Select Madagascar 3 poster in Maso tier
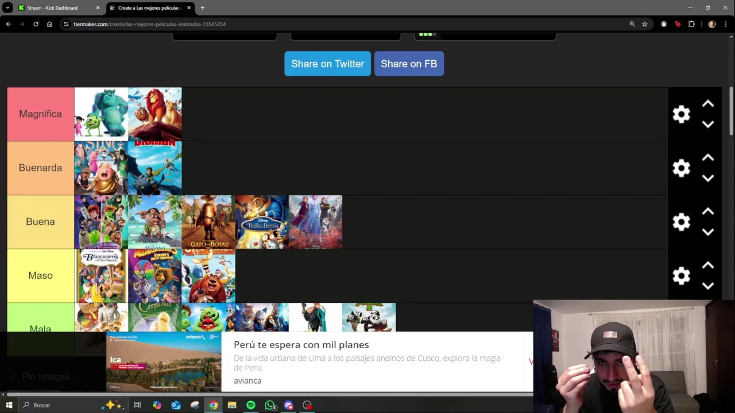Screen dimensions: 735x413 click(154, 276)
